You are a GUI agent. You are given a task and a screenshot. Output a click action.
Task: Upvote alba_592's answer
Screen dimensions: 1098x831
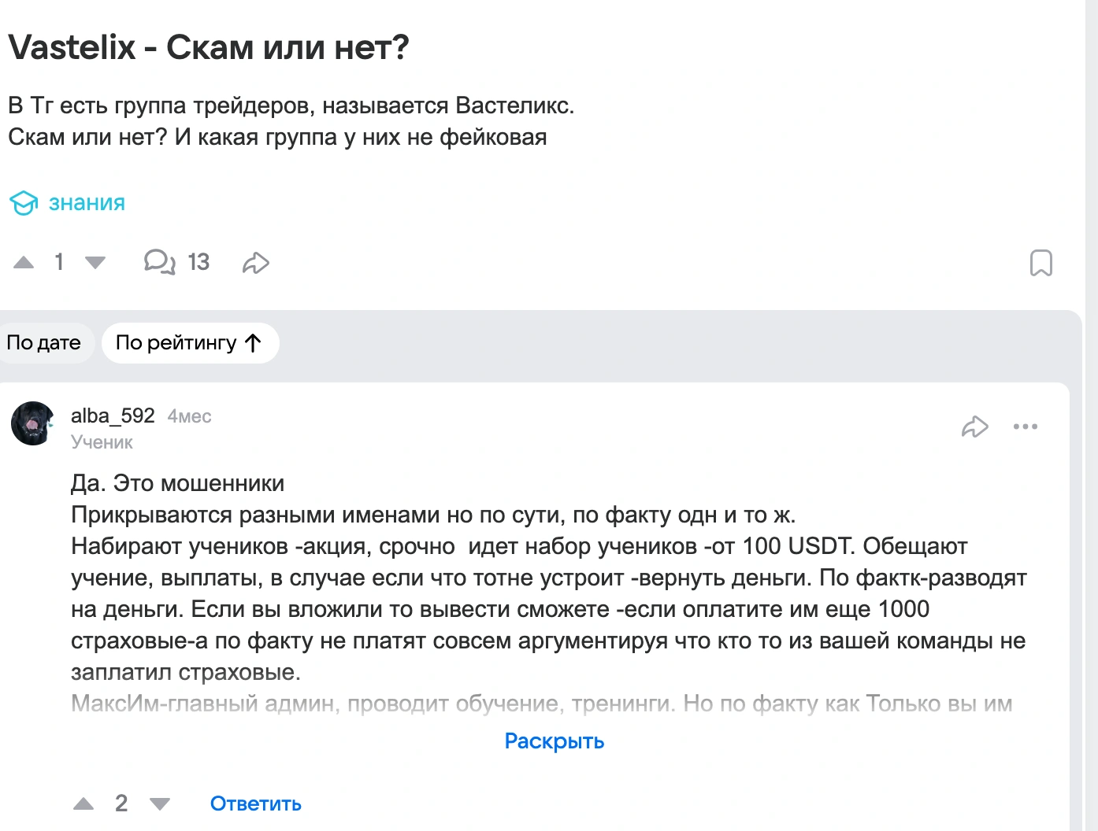click(83, 803)
